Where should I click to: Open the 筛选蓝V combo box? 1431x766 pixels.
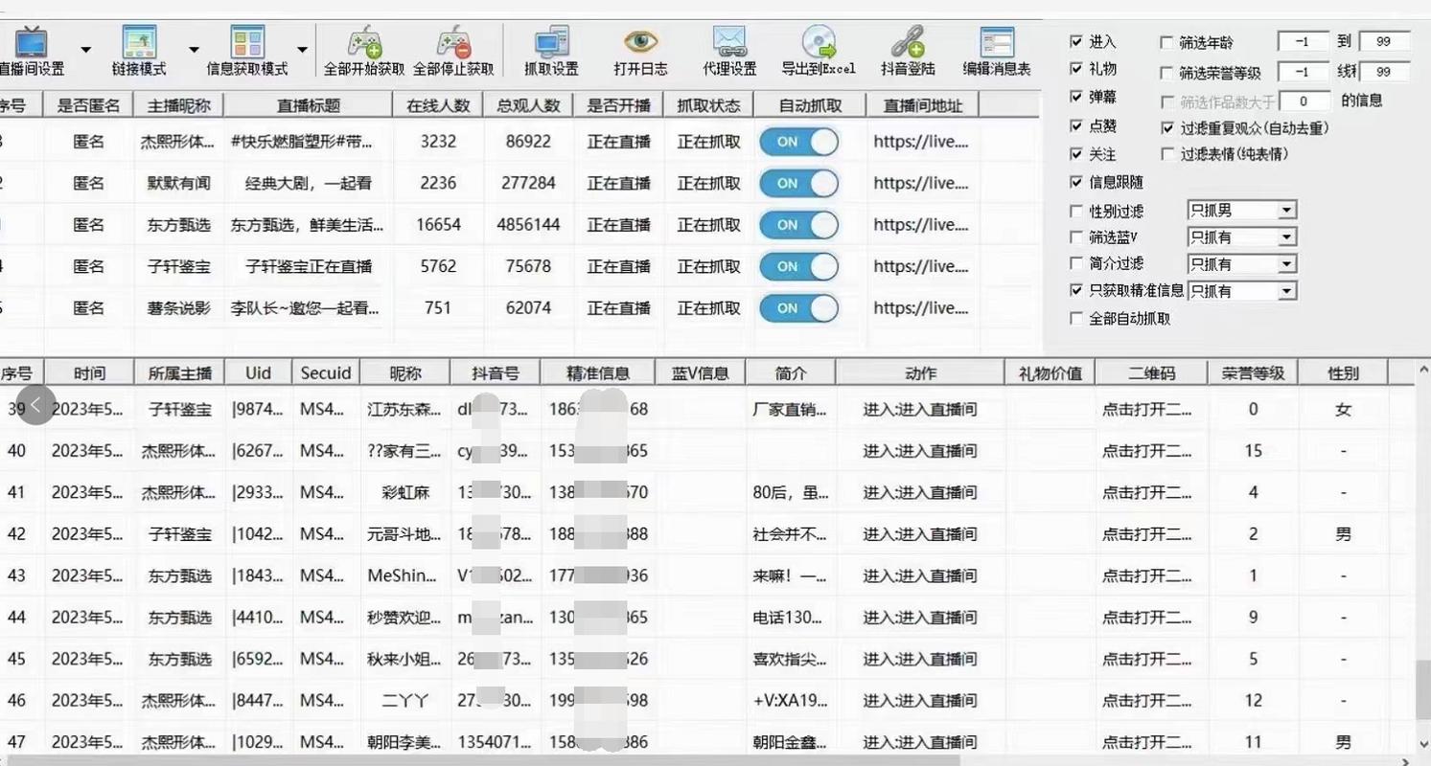coord(1242,237)
